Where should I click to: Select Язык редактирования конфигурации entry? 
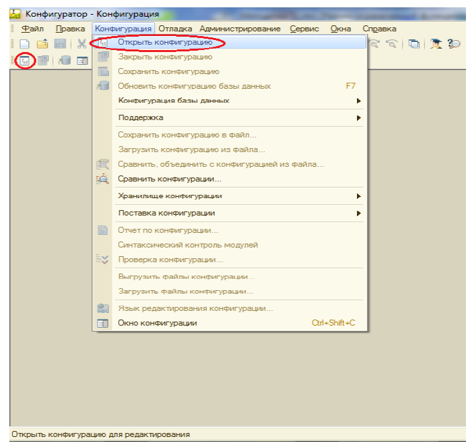click(230, 308)
